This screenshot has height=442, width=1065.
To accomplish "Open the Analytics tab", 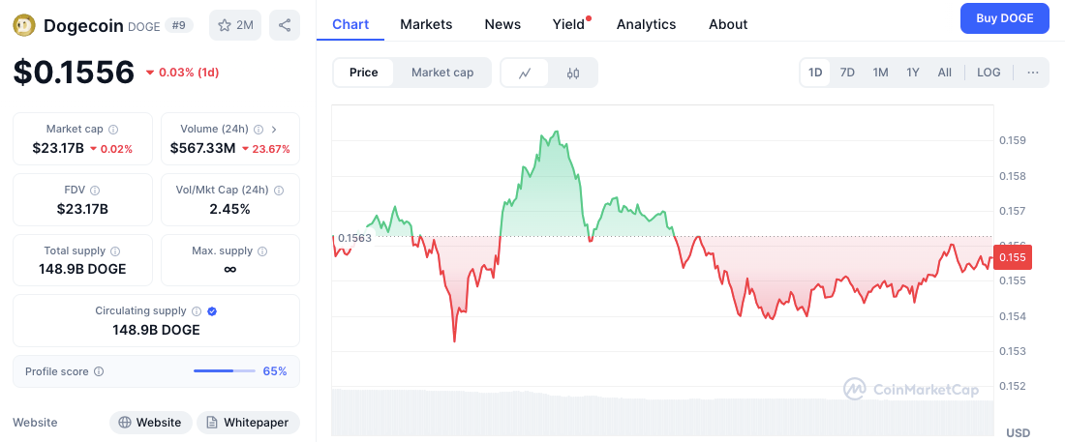I will [x=647, y=24].
